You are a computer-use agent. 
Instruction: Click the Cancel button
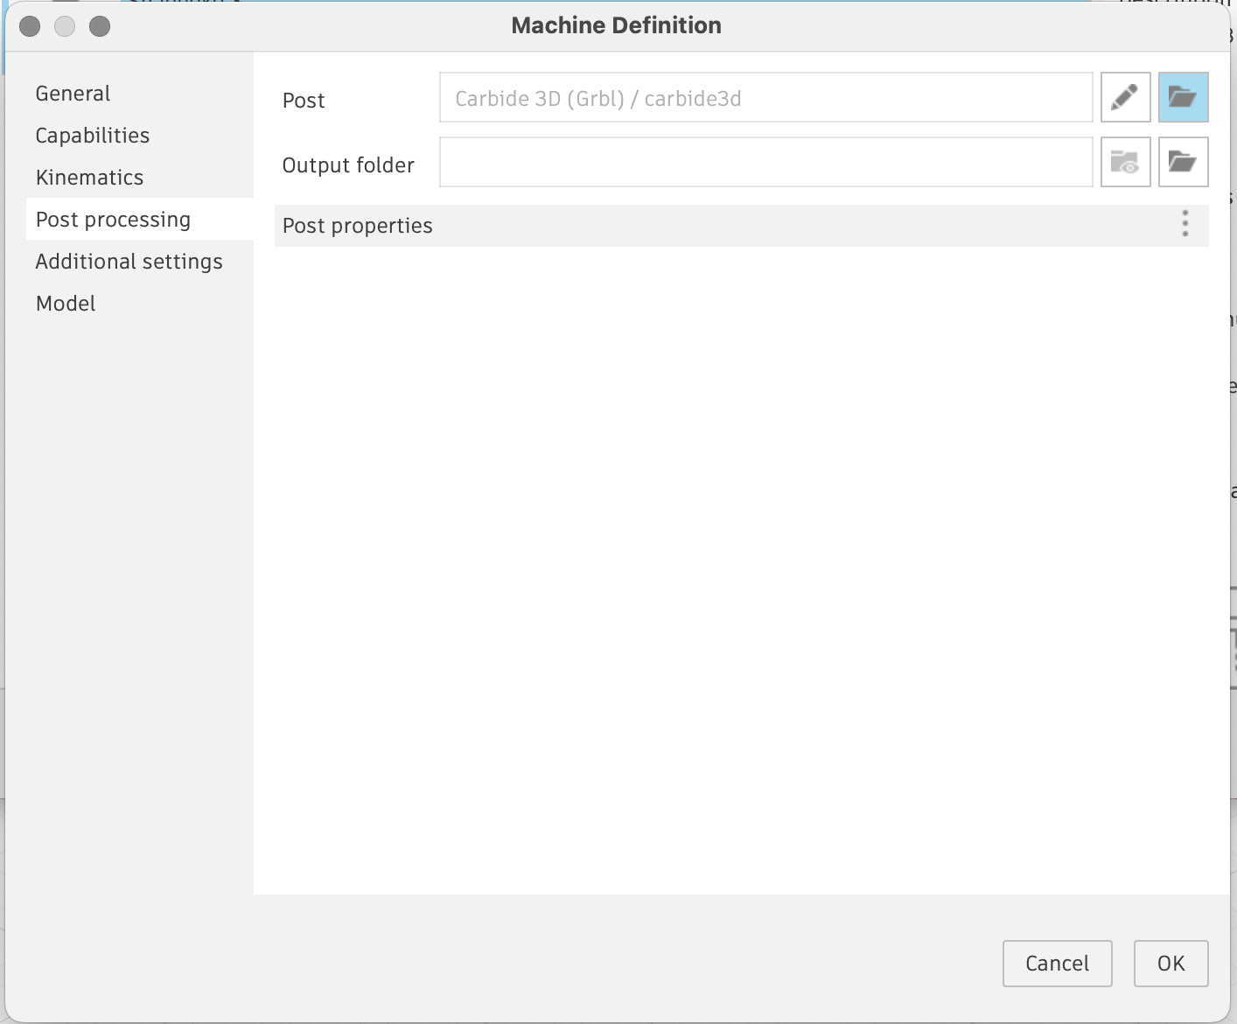click(1057, 964)
